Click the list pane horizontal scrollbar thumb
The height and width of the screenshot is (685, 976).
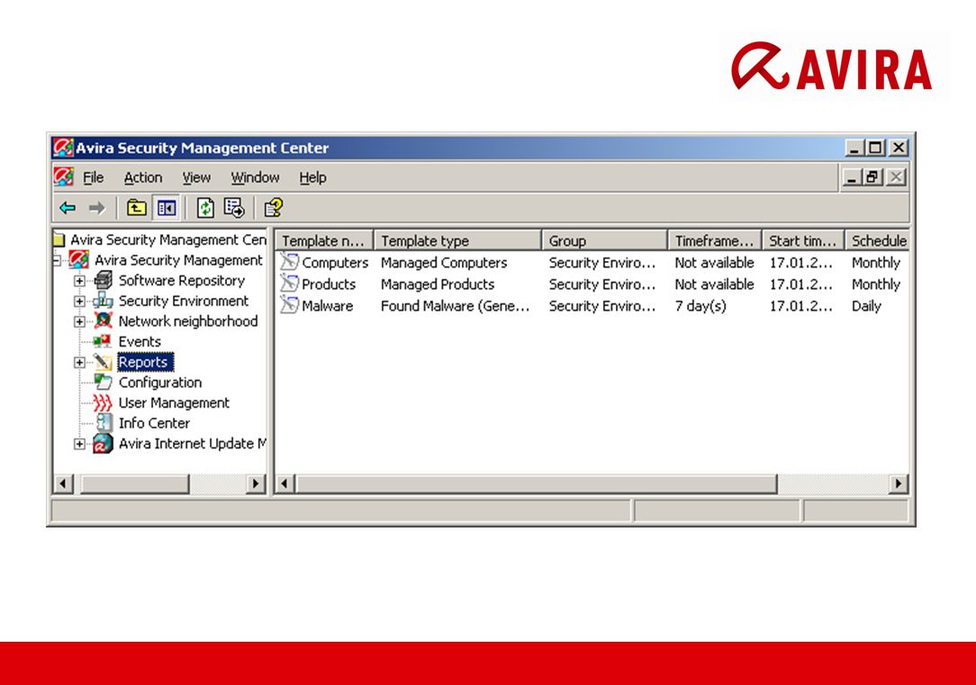(536, 483)
